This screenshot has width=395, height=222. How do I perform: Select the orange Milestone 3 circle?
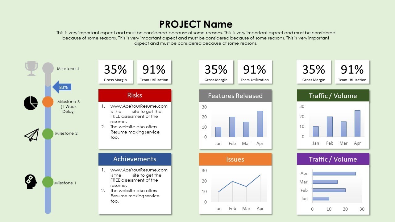48,102
